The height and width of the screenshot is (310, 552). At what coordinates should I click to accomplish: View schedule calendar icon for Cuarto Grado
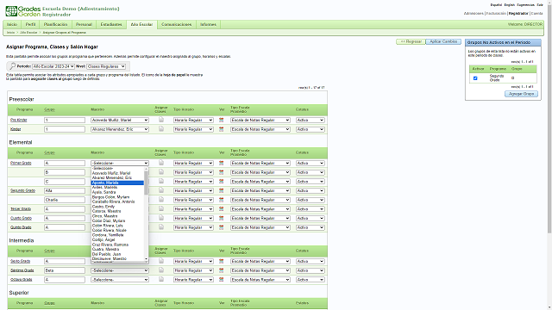tap(221, 218)
